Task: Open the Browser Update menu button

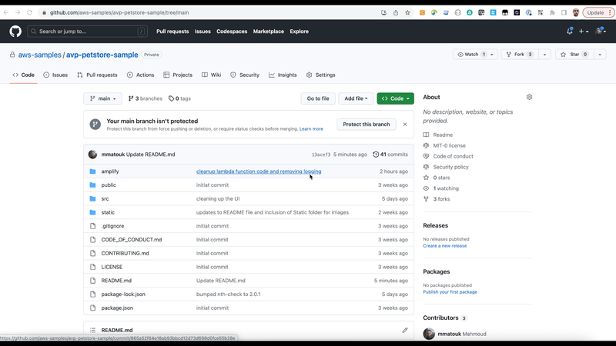Action: (599, 12)
